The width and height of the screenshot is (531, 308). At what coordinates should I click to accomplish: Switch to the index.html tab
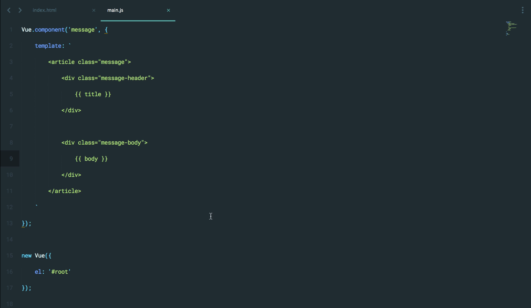click(44, 10)
